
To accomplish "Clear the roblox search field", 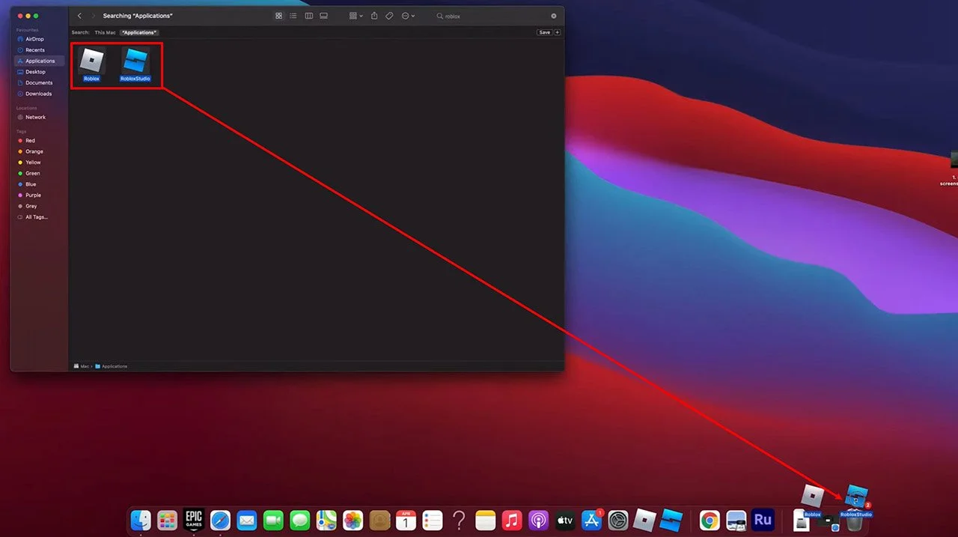I will [554, 16].
